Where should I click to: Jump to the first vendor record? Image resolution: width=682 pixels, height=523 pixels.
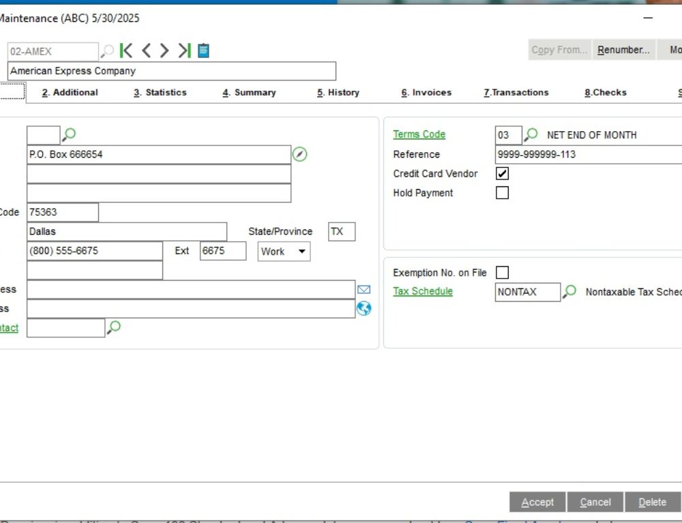(126, 51)
